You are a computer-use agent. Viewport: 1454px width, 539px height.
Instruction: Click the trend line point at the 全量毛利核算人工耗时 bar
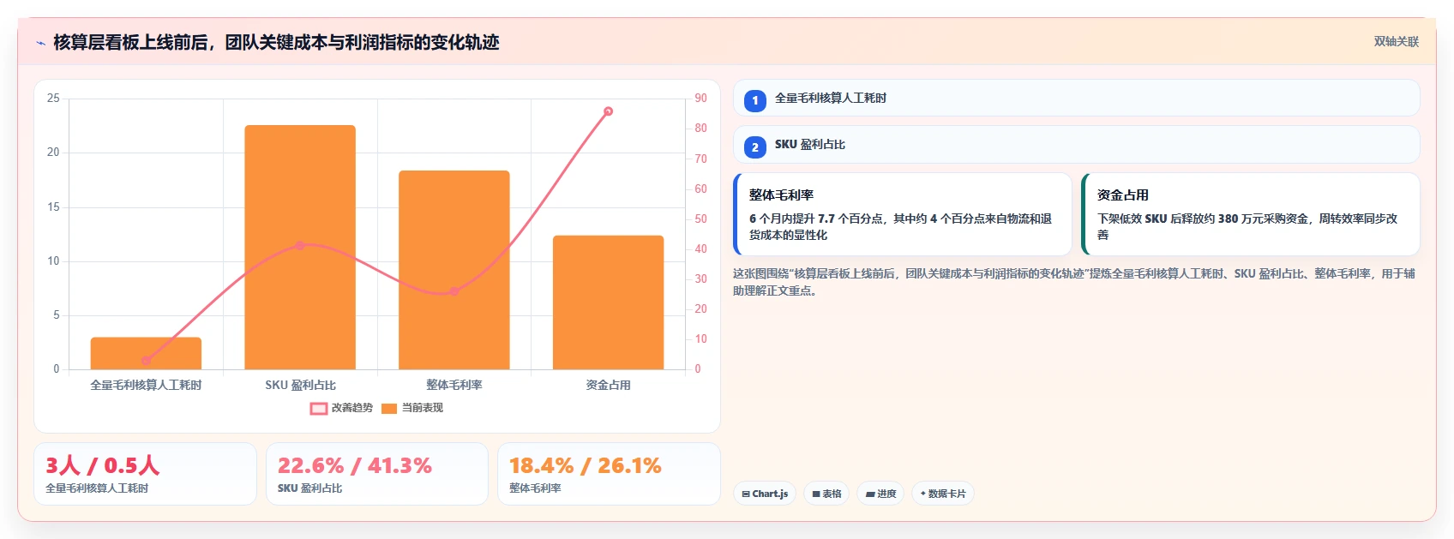(x=146, y=361)
